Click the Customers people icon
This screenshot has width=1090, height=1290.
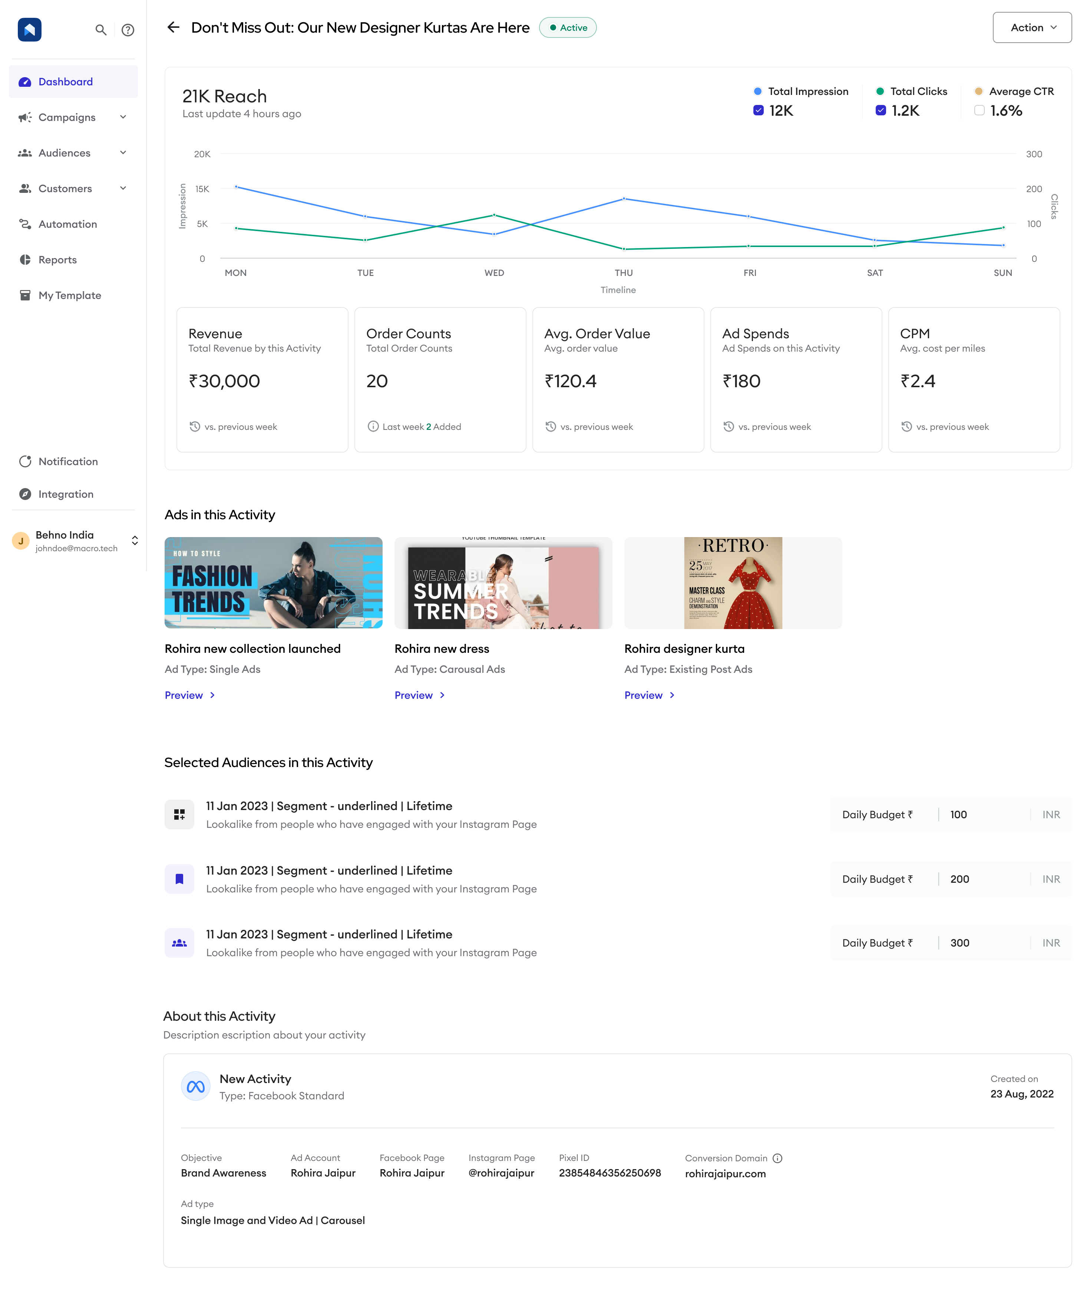(25, 188)
